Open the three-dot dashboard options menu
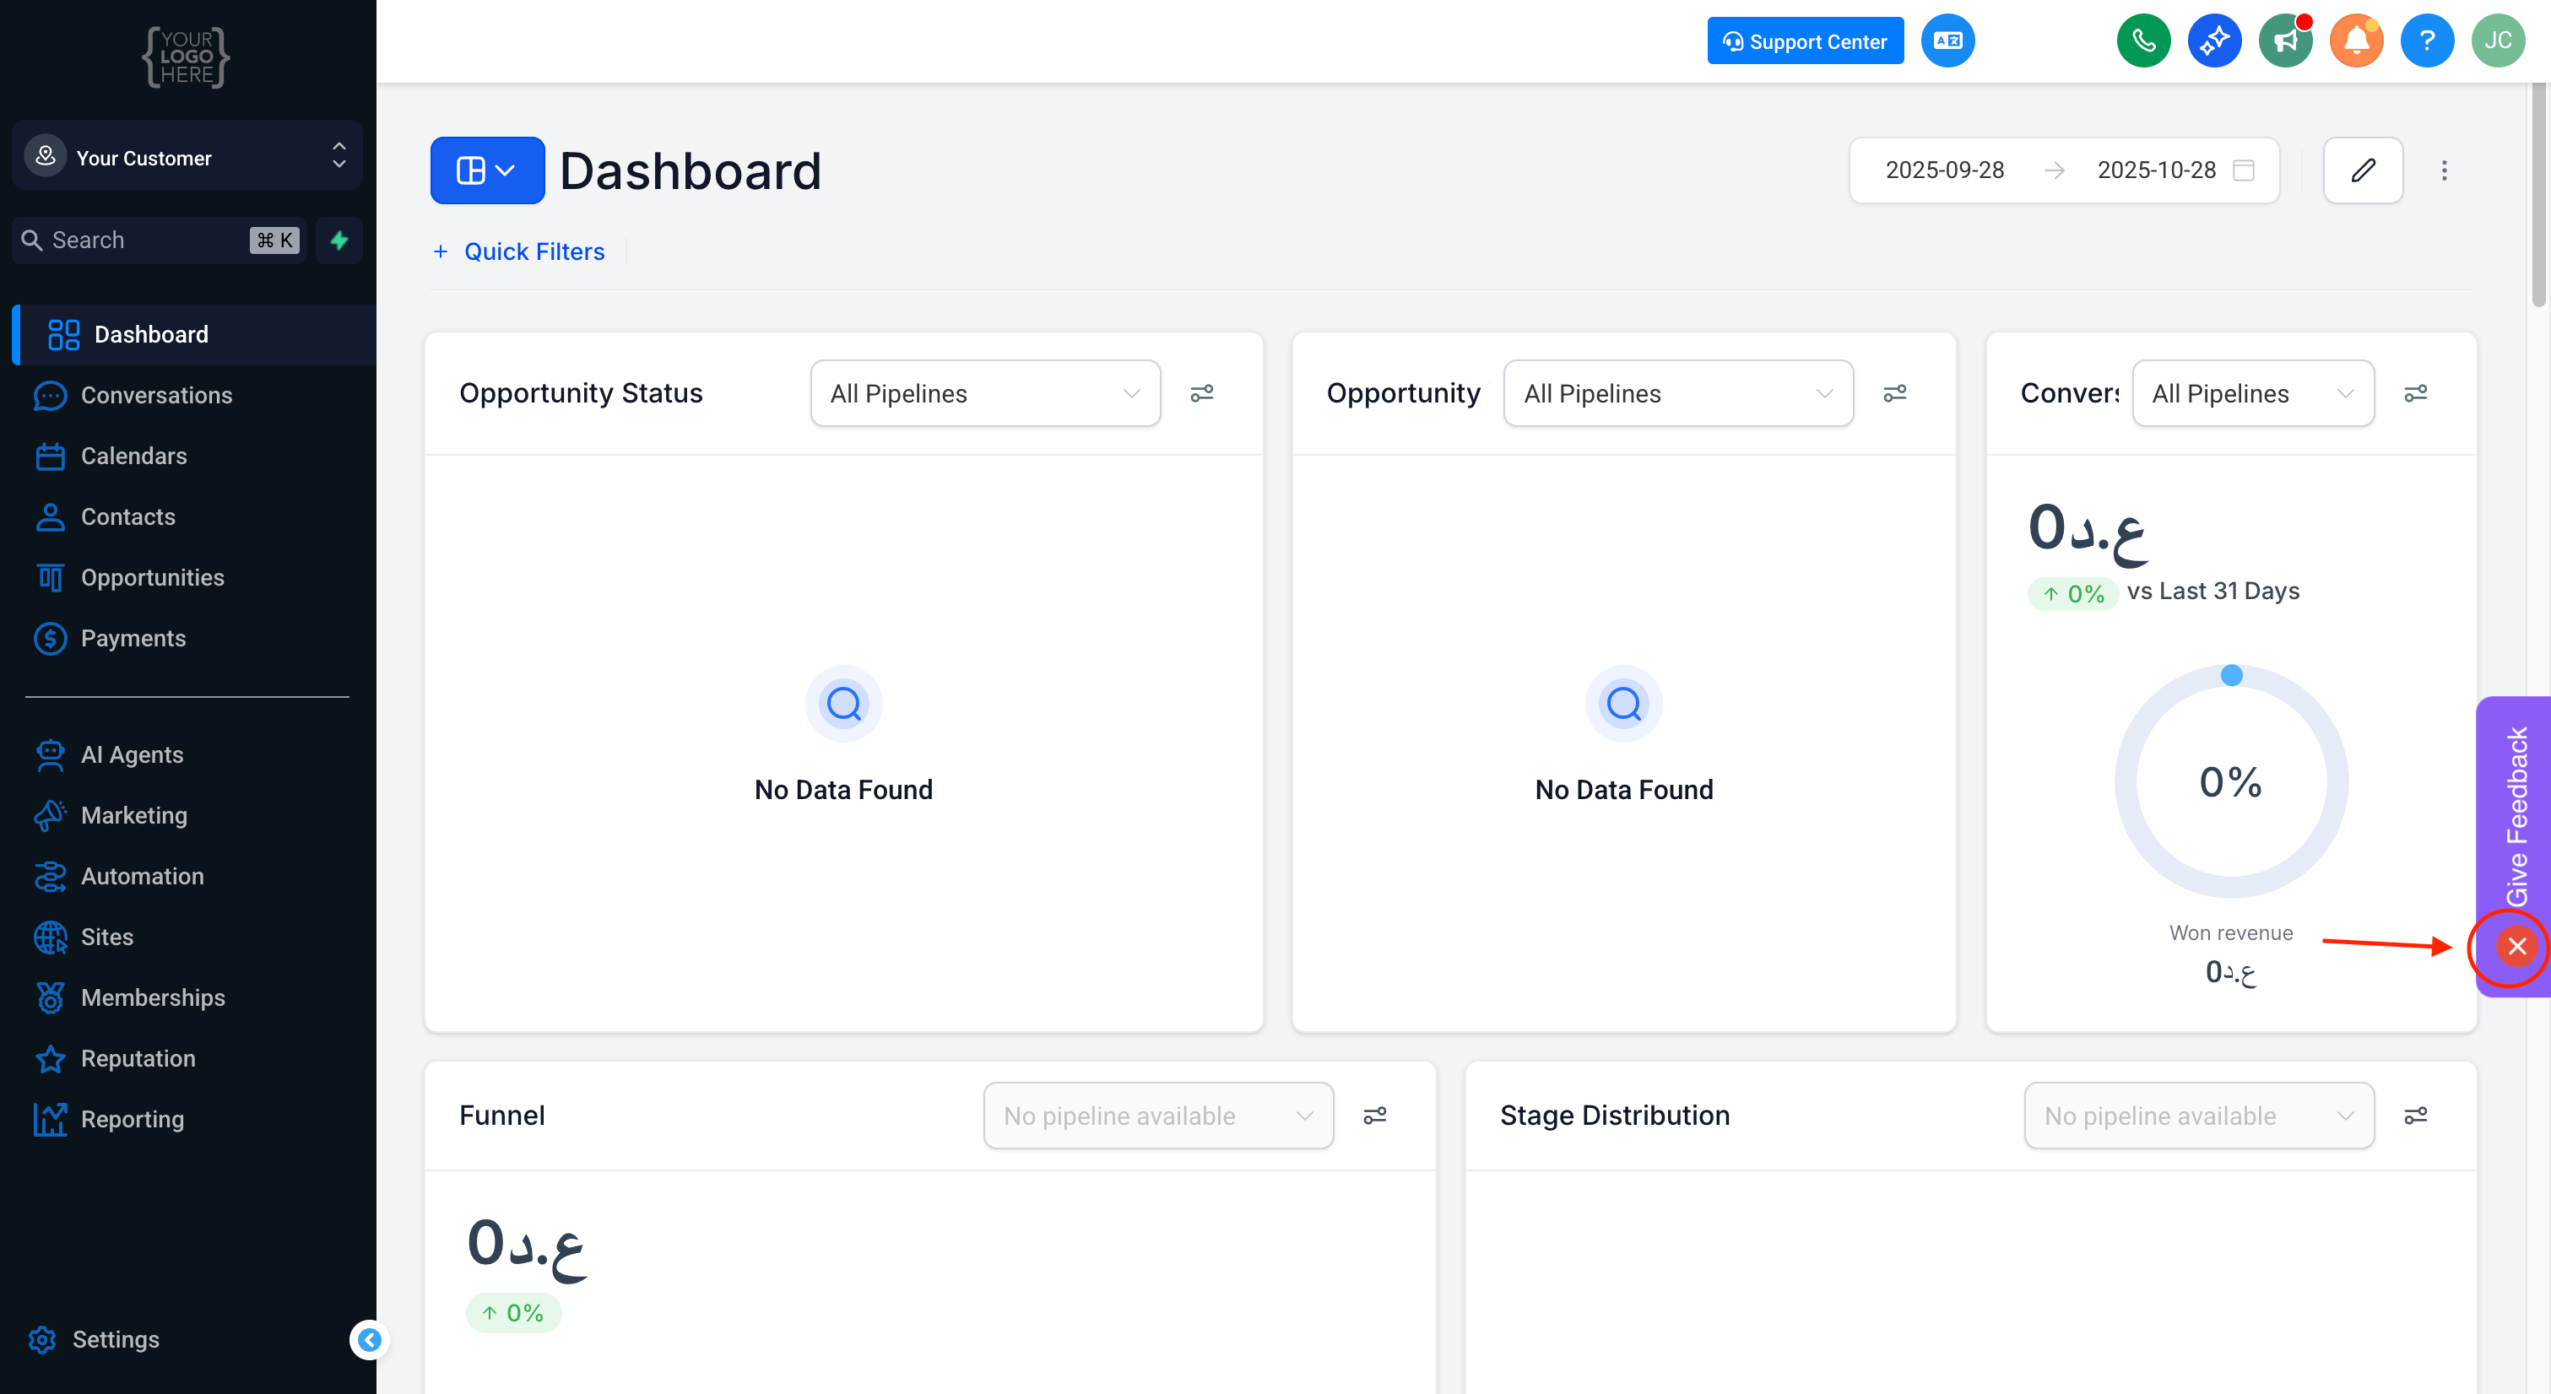Screen dimensions: 2551x1394 [x=2444, y=170]
